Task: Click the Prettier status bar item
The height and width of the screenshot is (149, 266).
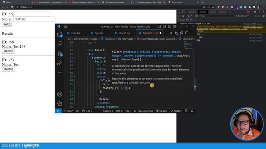Action: [x=176, y=111]
